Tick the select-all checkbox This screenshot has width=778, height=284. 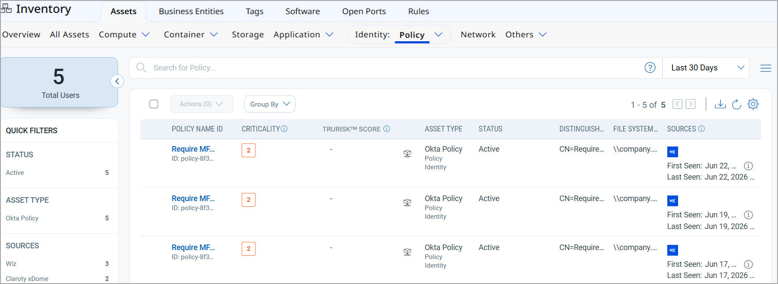point(154,104)
